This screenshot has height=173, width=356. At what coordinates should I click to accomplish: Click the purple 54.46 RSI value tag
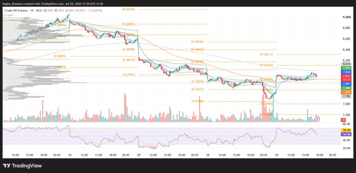347,134
